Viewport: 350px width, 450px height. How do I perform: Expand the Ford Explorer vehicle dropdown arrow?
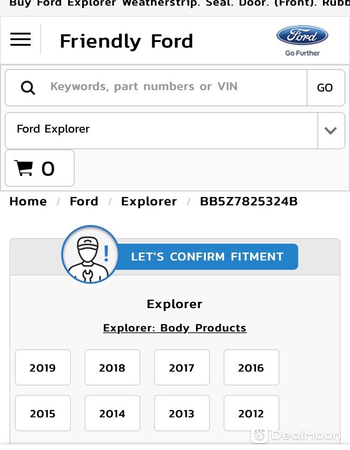pyautogui.click(x=331, y=131)
